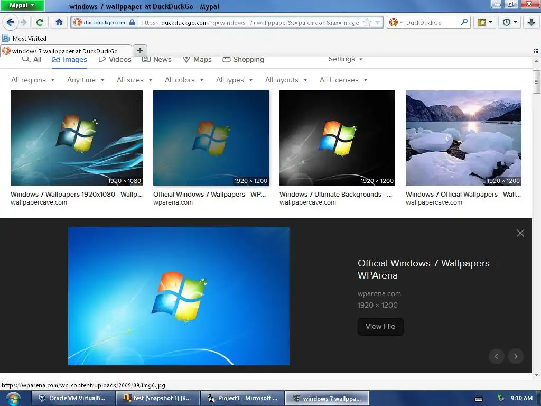Open the bookmarks menu toolbar button

(x=484, y=22)
